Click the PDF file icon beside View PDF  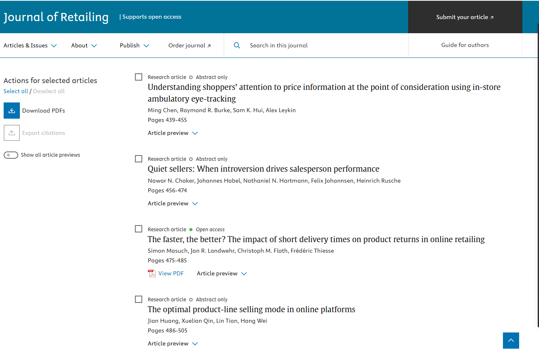pos(152,273)
